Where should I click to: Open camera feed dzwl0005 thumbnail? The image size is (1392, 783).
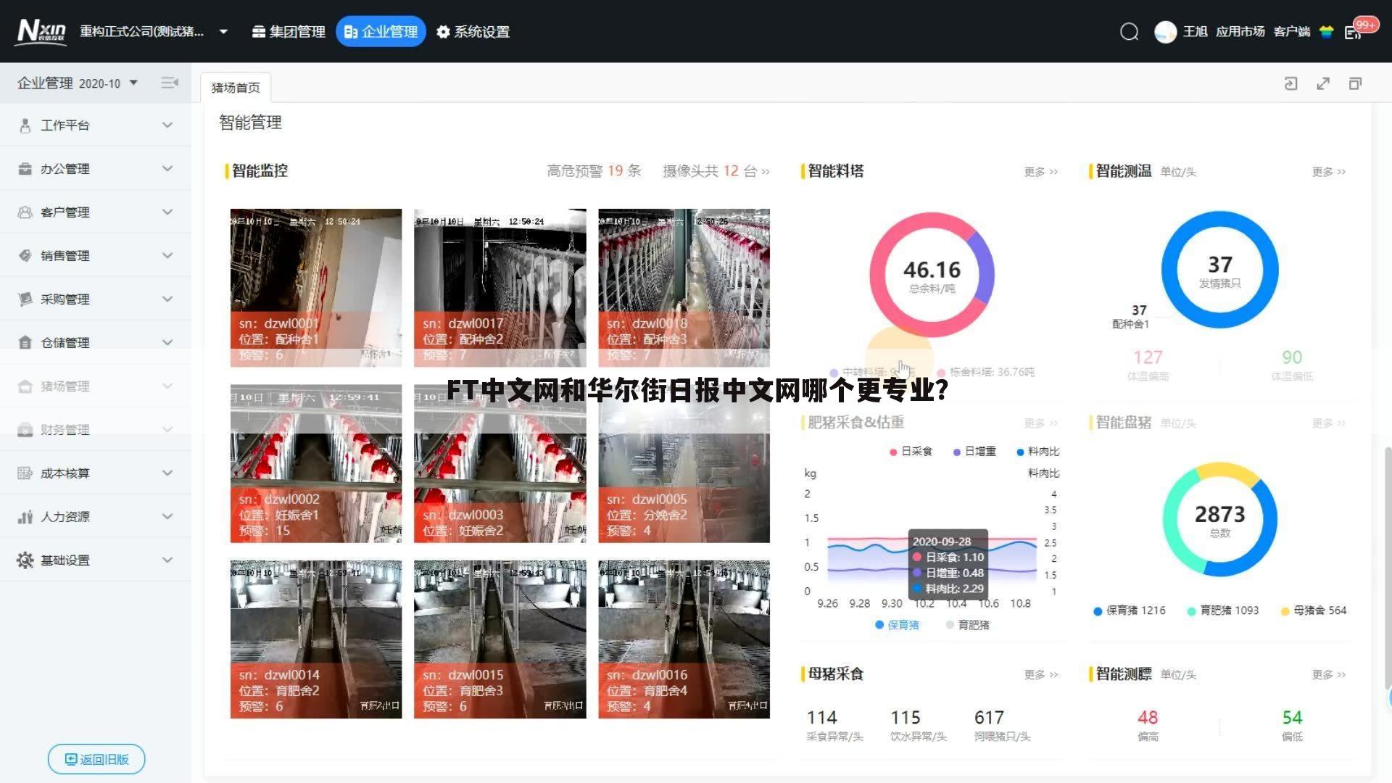(684, 464)
